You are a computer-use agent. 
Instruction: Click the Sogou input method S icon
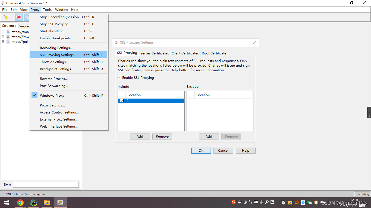coord(234,202)
